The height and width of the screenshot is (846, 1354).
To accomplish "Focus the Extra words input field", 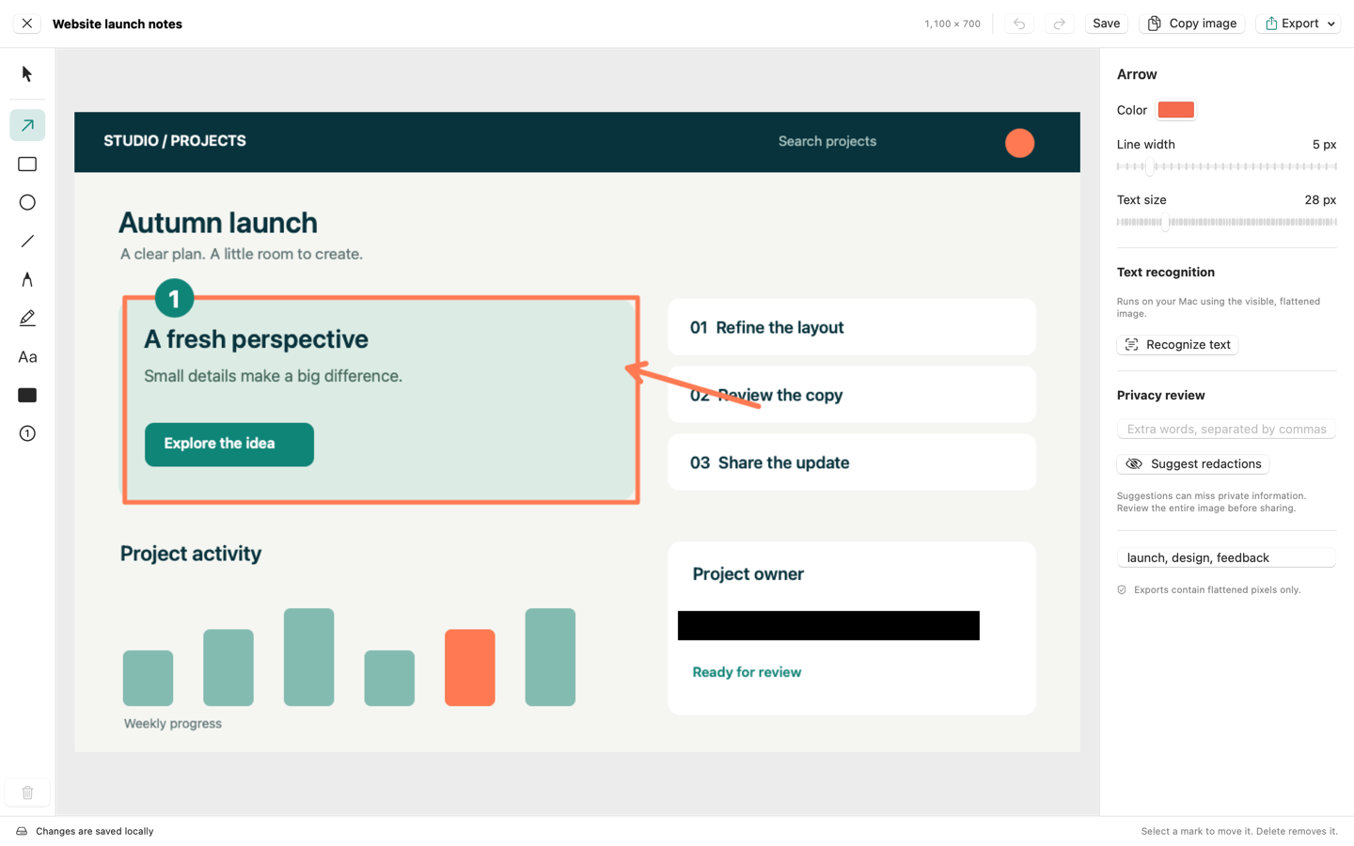I will [1226, 430].
